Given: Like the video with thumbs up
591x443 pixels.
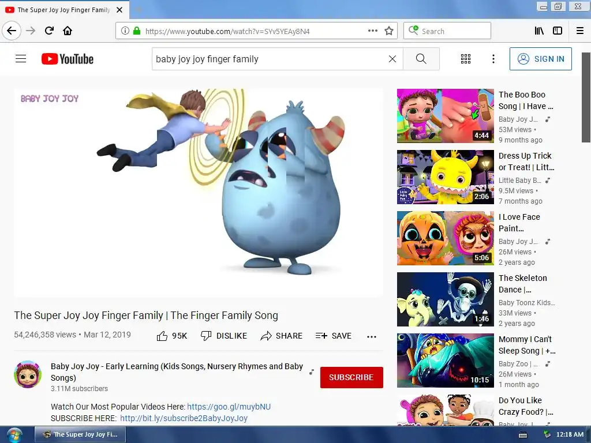Looking at the screenshot, I should coord(172,336).
